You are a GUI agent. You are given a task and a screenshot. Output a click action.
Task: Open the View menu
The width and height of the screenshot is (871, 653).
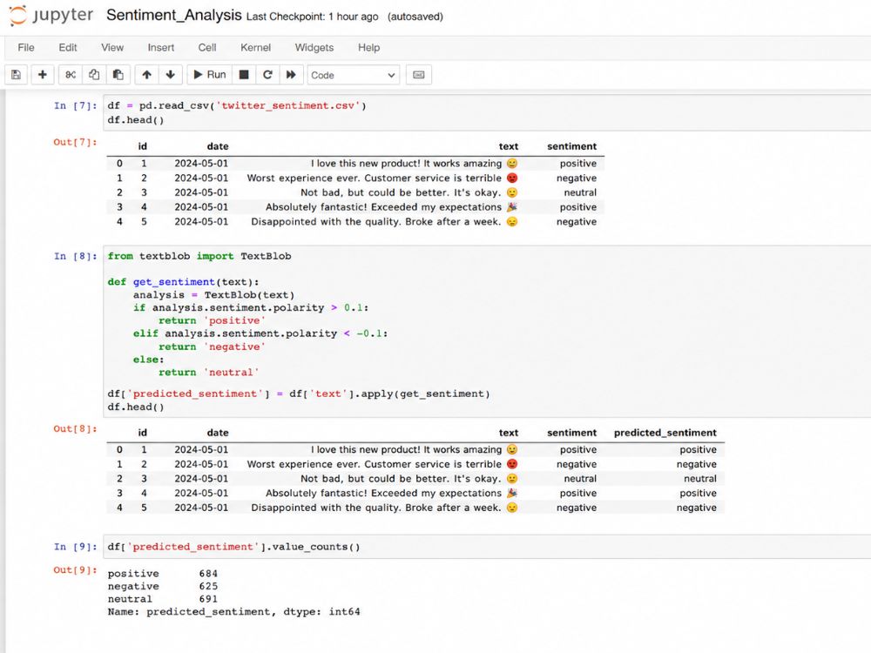coord(112,48)
